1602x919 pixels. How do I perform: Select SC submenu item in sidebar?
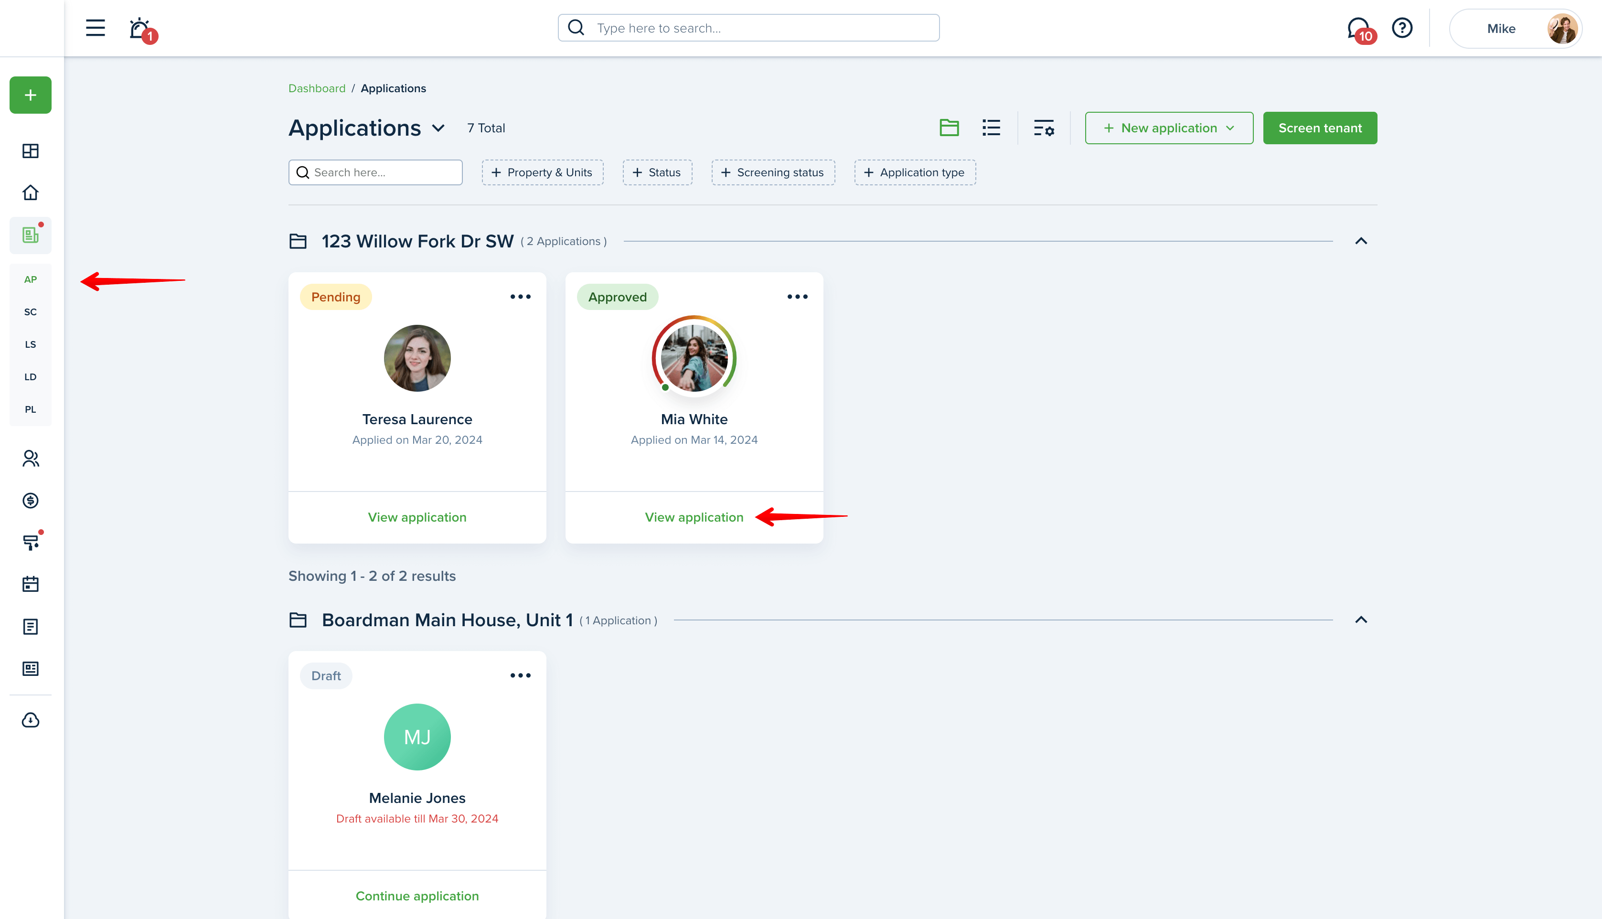30,312
